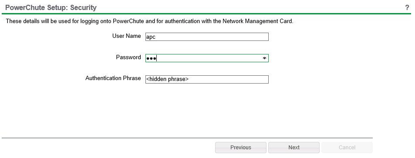Click the "<hidden phrase>" placeholder text
Screen dimensions: 415x158
click(167, 79)
